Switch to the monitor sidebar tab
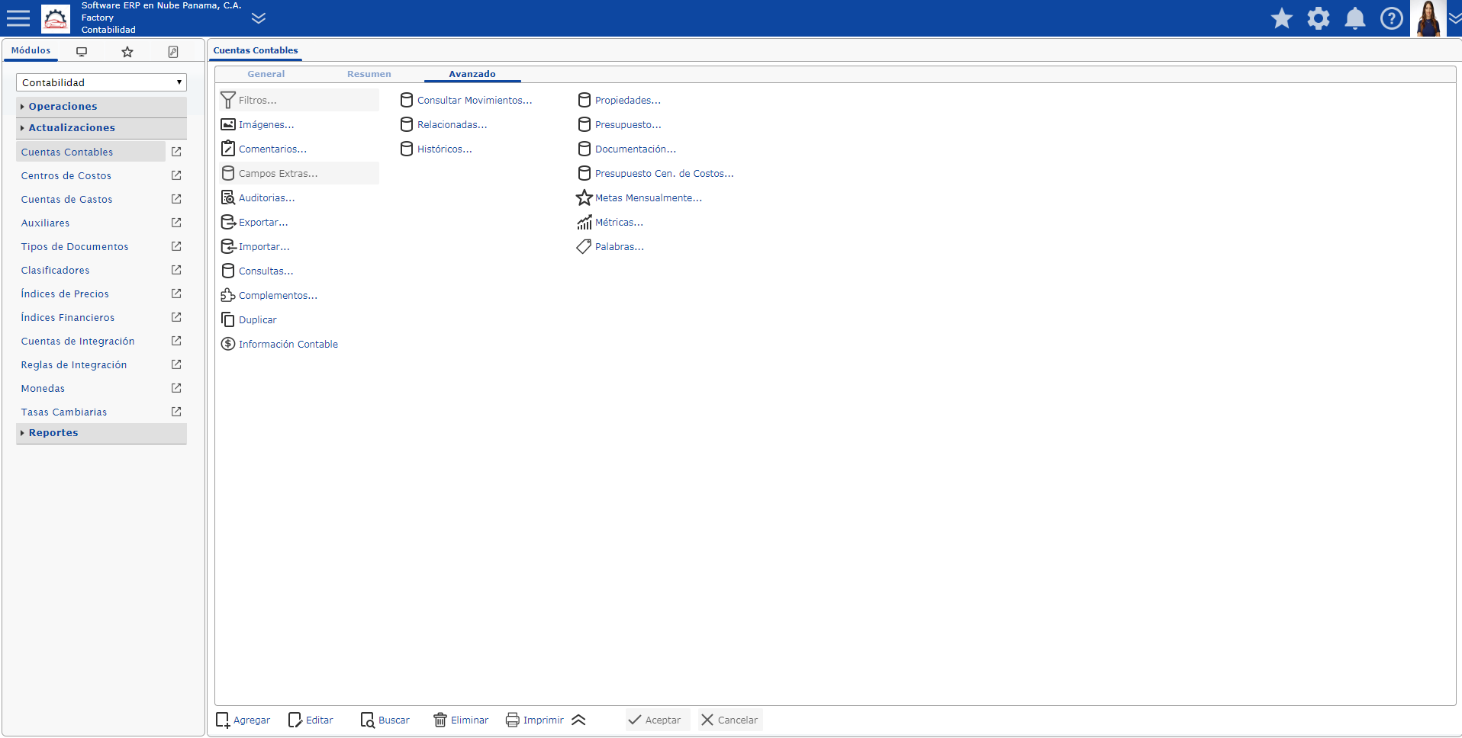Screen dimensions: 1462x738 click(x=82, y=52)
